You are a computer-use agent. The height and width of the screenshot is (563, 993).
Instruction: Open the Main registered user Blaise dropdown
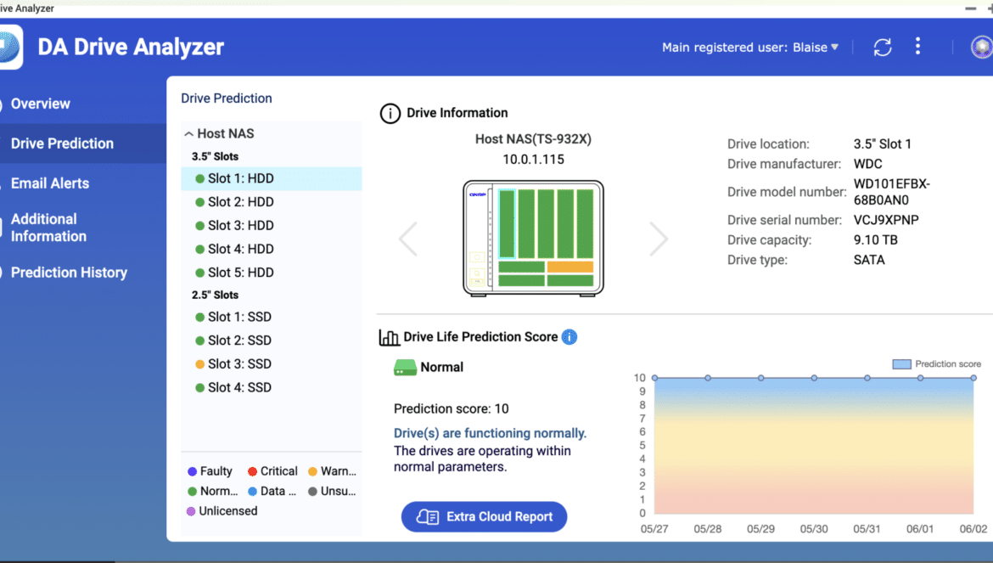749,48
